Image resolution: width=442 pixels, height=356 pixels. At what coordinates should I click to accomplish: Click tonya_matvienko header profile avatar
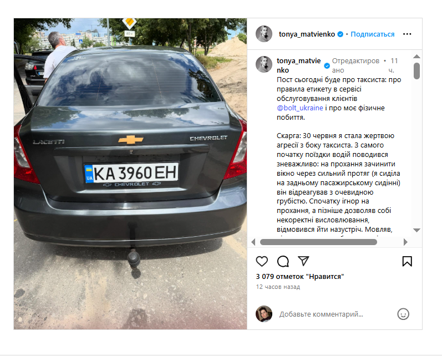point(264,34)
